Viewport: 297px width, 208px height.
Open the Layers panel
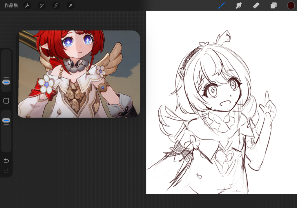pyautogui.click(x=274, y=6)
